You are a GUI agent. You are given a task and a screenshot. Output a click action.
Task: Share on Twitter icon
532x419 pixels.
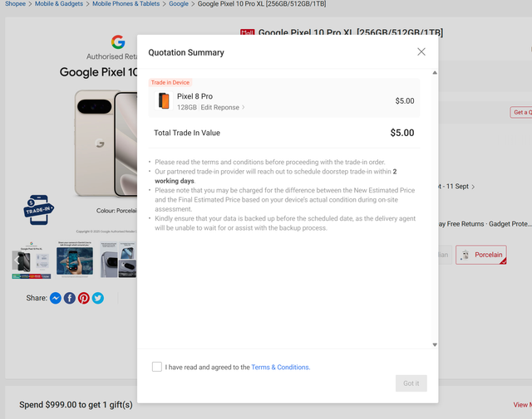coord(98,298)
